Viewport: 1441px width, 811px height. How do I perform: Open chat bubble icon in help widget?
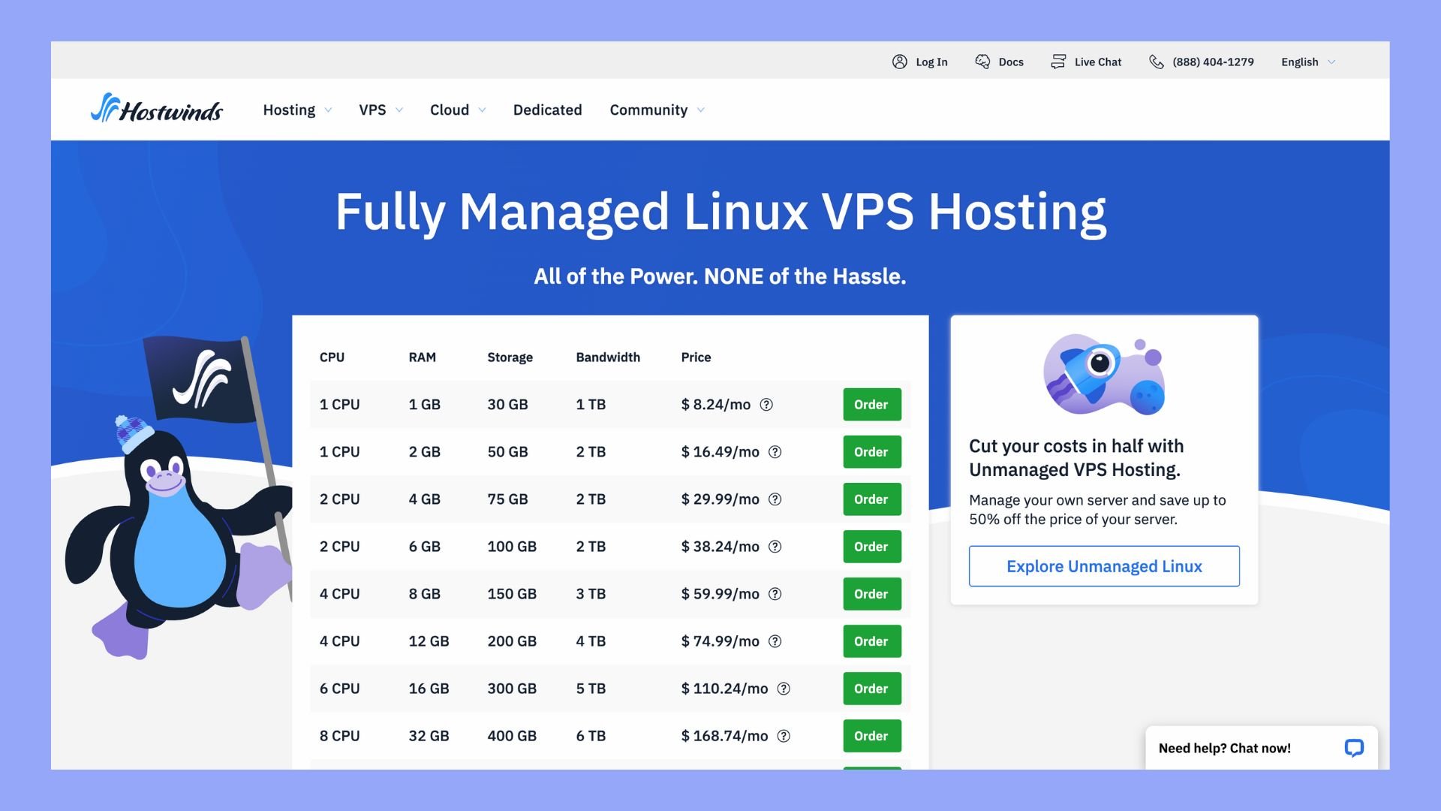(x=1354, y=748)
